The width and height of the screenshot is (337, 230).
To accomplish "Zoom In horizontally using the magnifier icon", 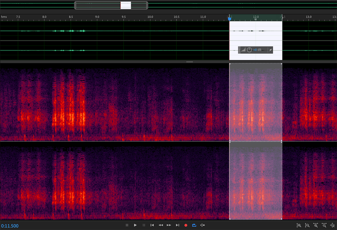I will pos(316,225).
